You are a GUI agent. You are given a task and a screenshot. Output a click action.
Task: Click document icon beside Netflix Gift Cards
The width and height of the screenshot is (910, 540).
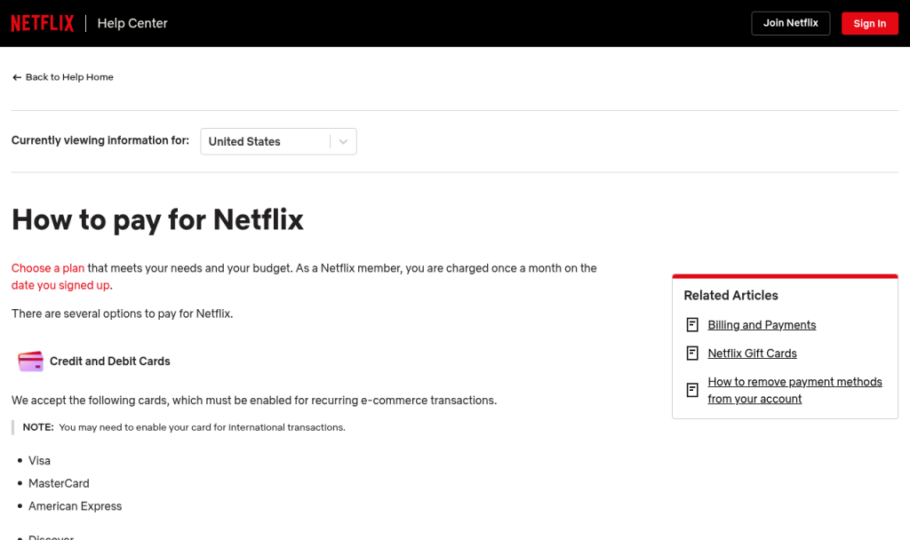pyautogui.click(x=692, y=353)
